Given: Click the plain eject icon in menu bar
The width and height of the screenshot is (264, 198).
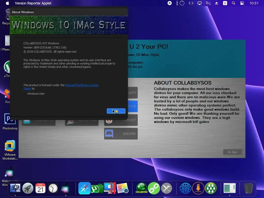Looking at the screenshot, I should pyautogui.click(x=217, y=3).
